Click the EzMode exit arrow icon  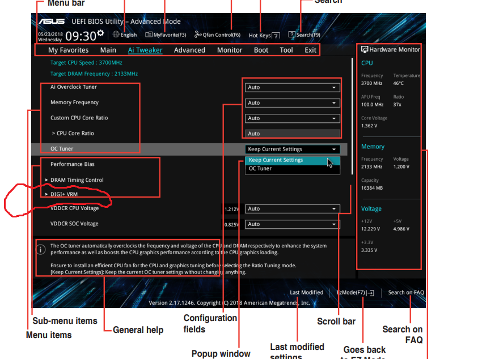[x=371, y=293]
